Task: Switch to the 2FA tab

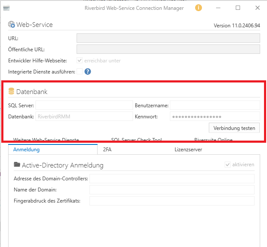Action: [x=107, y=150]
